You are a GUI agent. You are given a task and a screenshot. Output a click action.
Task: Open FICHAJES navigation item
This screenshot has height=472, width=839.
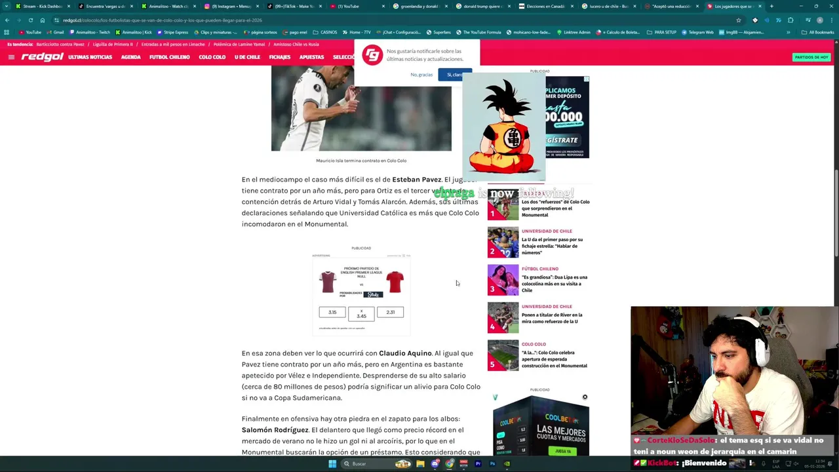pyautogui.click(x=279, y=57)
